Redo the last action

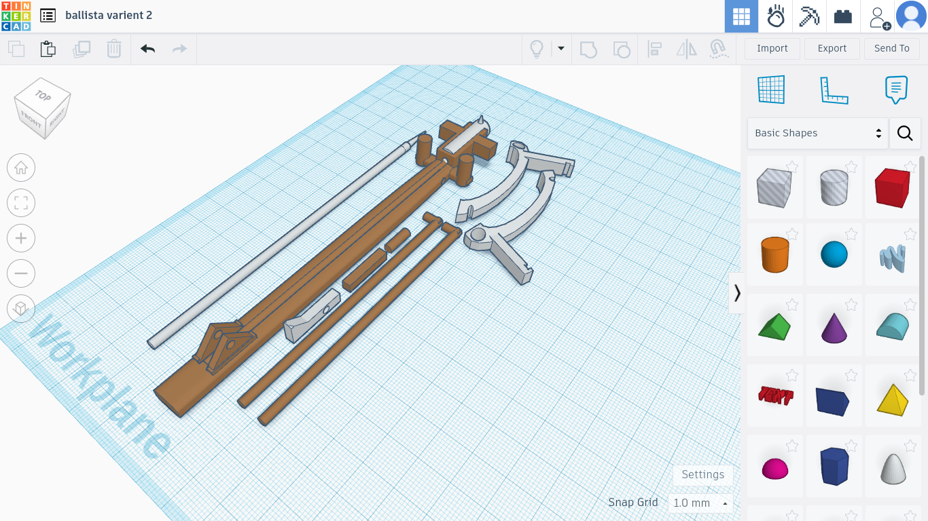coord(179,49)
